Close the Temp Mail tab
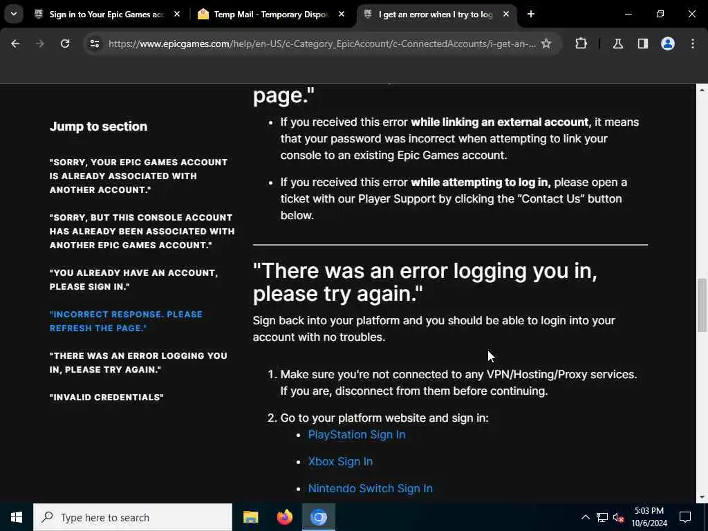 (x=342, y=14)
